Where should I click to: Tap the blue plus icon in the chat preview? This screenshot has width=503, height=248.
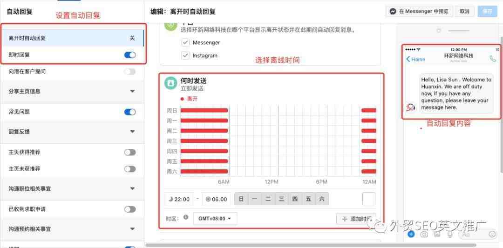pos(411,234)
